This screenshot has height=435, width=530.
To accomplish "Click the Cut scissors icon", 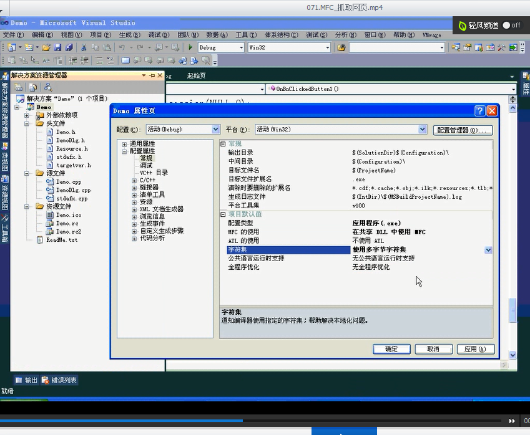I will click(84, 47).
